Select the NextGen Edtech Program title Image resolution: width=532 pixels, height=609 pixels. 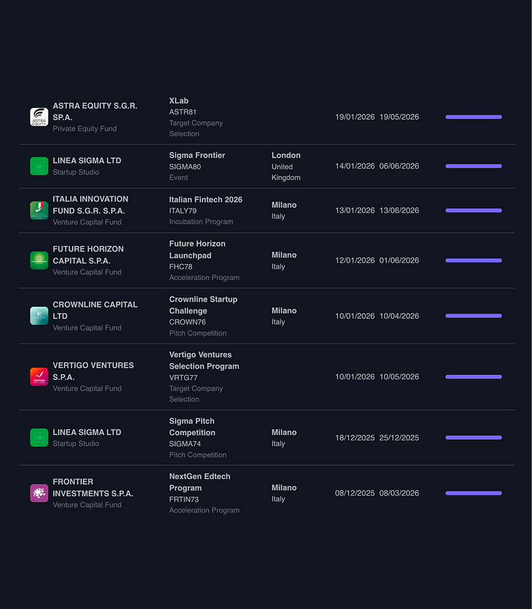pyautogui.click(x=199, y=482)
